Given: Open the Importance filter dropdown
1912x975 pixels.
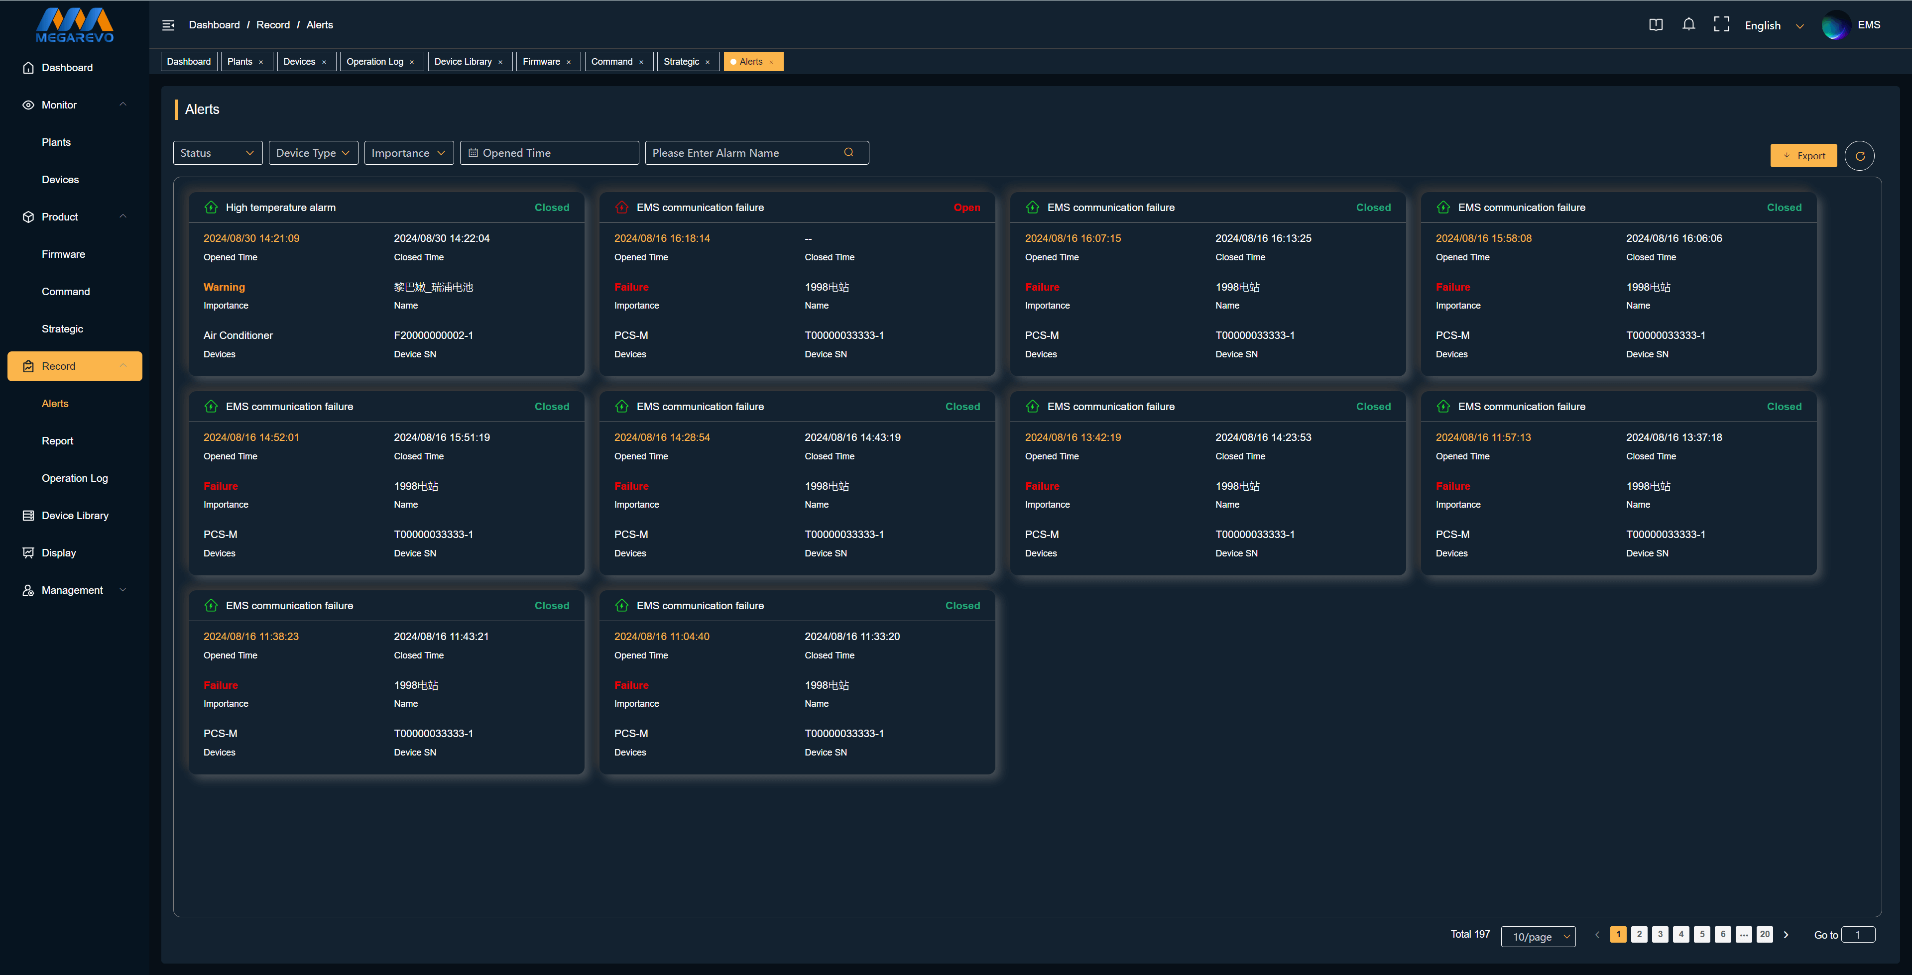Looking at the screenshot, I should [409, 153].
